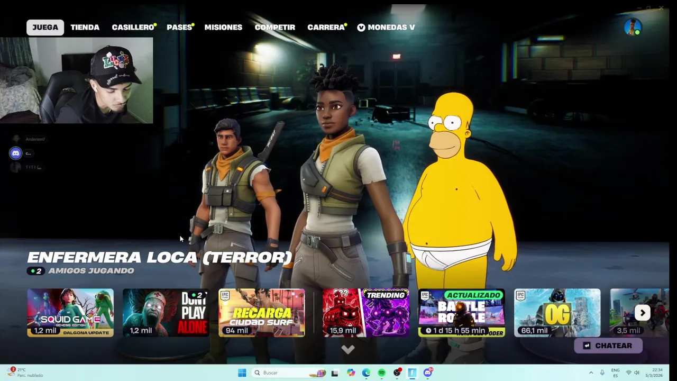Open the Trending island tile
Image resolution: width=677 pixels, height=381 pixels.
(x=365, y=313)
